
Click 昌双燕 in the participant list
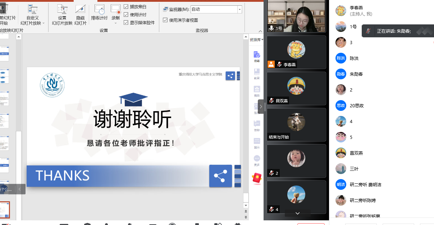(x=356, y=153)
